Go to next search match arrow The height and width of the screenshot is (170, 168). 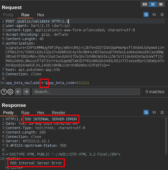tap(26, 92)
